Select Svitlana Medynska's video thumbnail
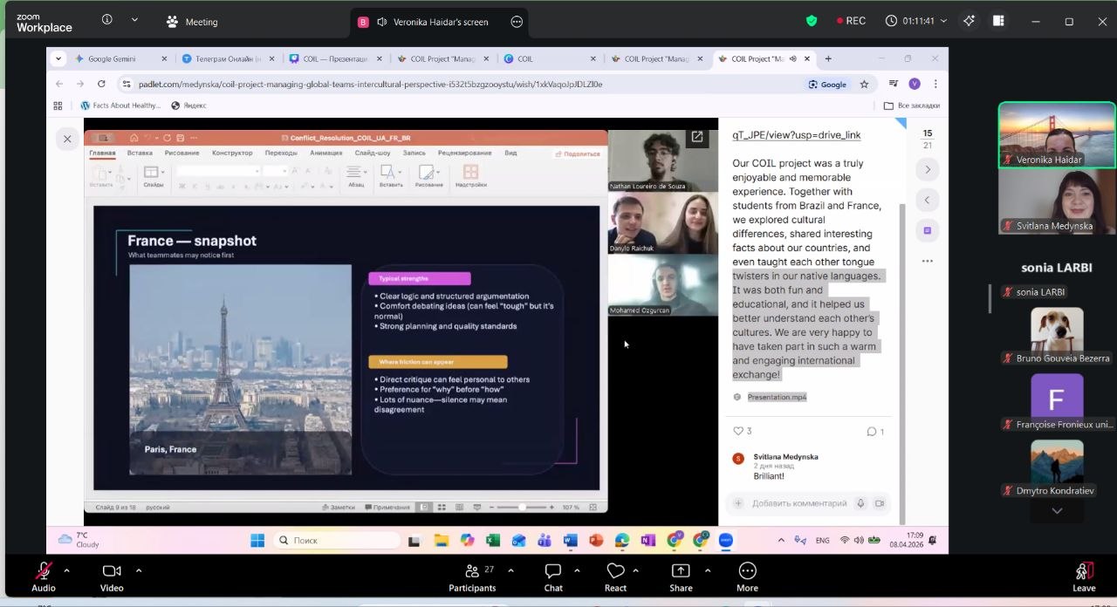Screen dimensions: 1117x607 pyautogui.click(x=1057, y=201)
